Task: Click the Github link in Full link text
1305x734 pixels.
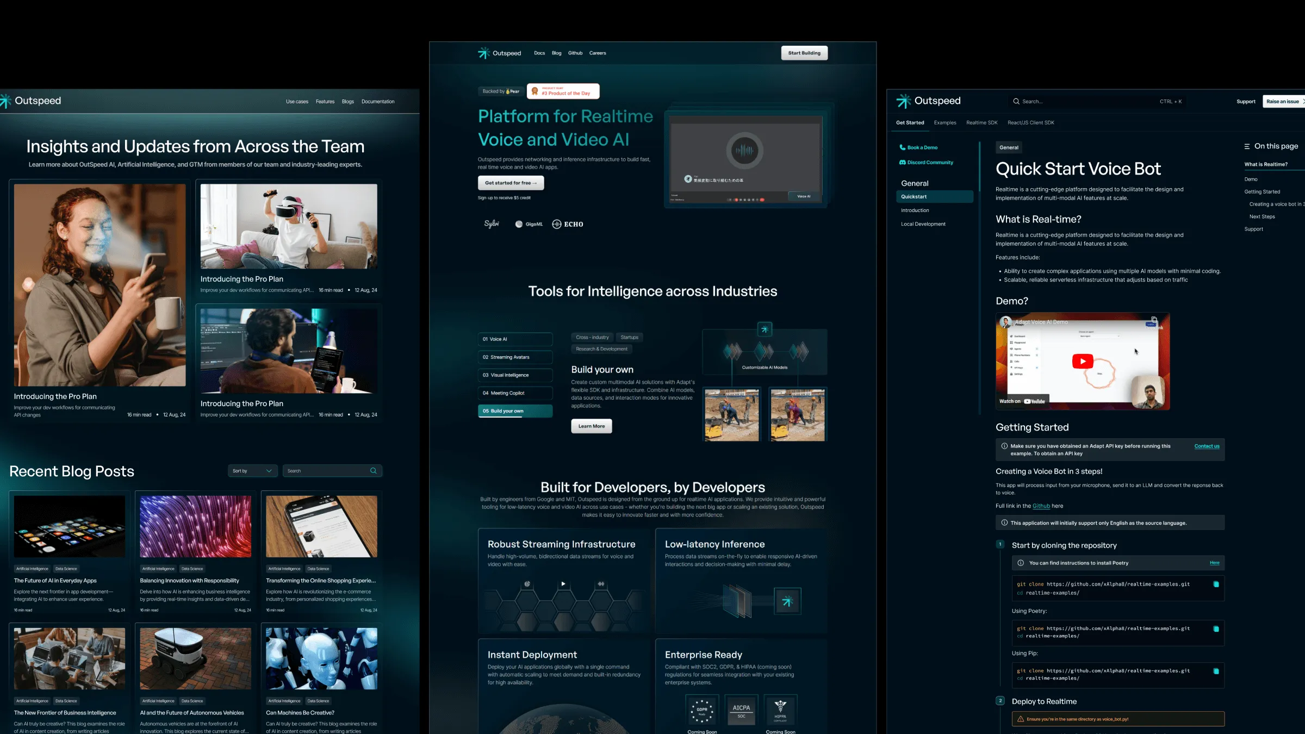Action: coord(1041,506)
